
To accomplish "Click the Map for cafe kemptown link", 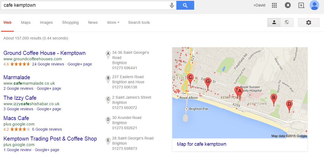I will click(x=201, y=144).
